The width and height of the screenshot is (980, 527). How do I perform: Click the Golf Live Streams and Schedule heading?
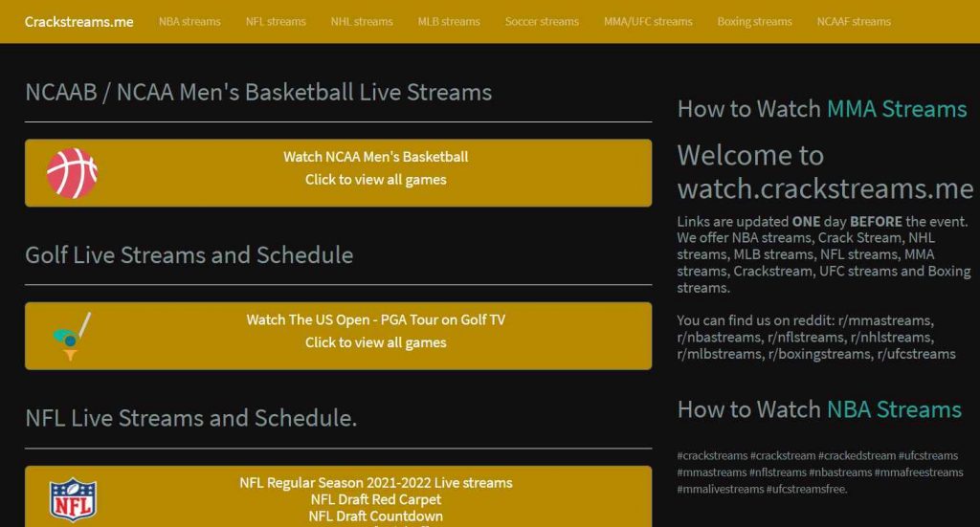[x=189, y=255]
